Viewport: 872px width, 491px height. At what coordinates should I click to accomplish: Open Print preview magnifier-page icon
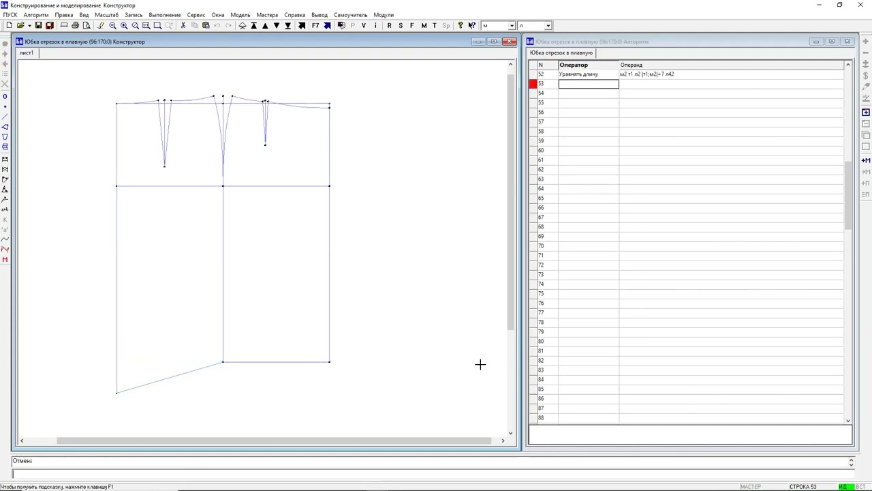click(87, 25)
